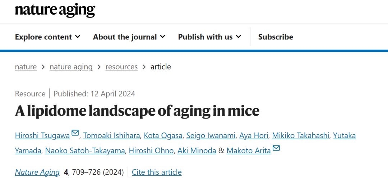Viewport: 388px width, 183px height.
Task: Open the nature breadcrumb link
Action: pyautogui.click(x=26, y=67)
